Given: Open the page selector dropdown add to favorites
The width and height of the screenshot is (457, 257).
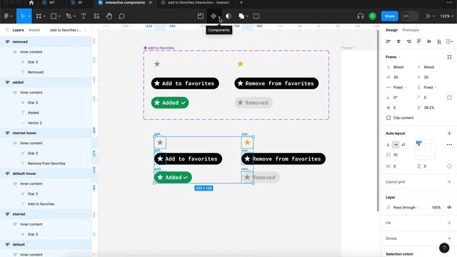Looking at the screenshot, I should 68,30.
